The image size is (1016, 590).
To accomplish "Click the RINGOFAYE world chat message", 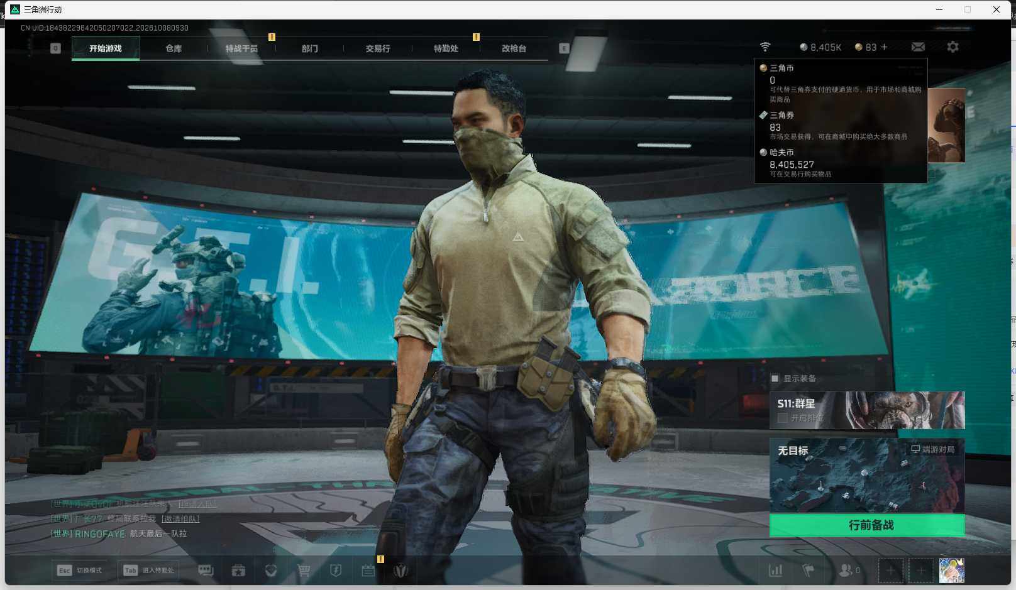I will (x=119, y=533).
